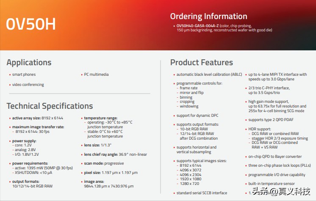Select 9844.128 µm x 7430.976 µm value
Screen dimensions: 316x201
point(109,186)
